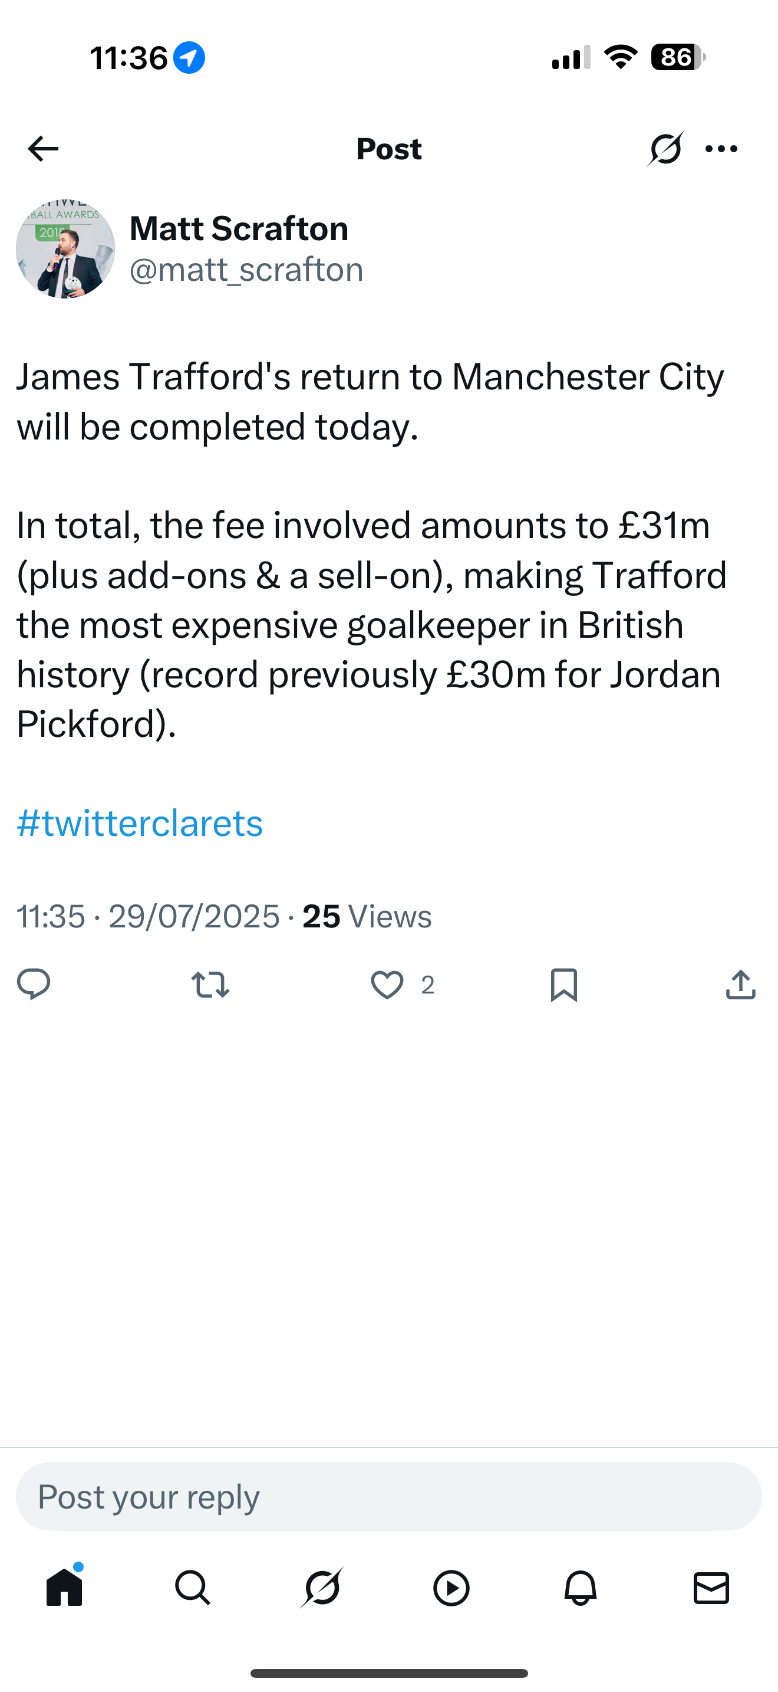The image size is (778, 1692).
Task: Tap the Post your reply field
Action: pos(388,1497)
